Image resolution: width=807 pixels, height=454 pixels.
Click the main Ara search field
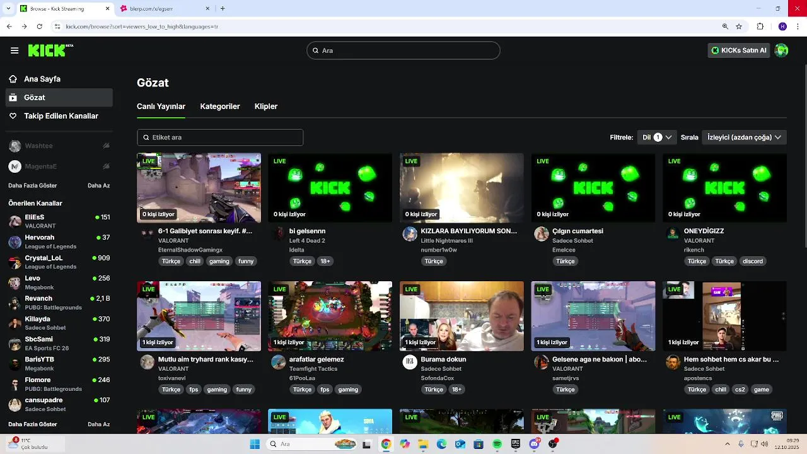(403, 50)
